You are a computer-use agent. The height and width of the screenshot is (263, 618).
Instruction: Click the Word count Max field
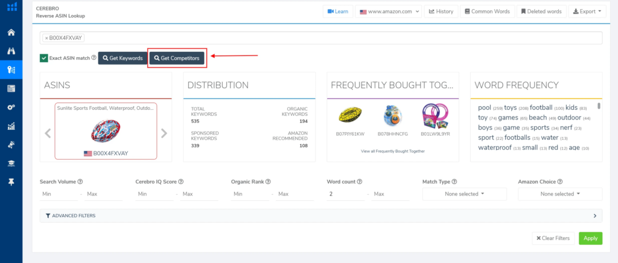coord(390,194)
